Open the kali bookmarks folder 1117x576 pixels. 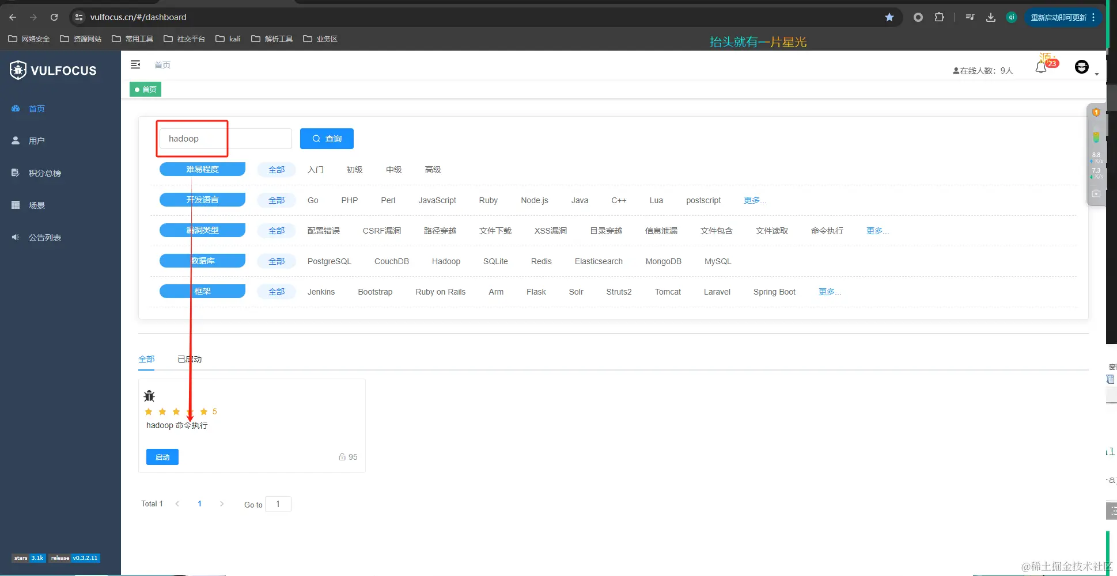pyautogui.click(x=228, y=39)
